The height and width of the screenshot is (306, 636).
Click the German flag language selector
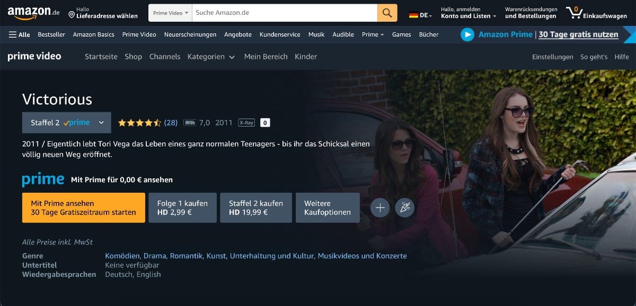(x=420, y=15)
